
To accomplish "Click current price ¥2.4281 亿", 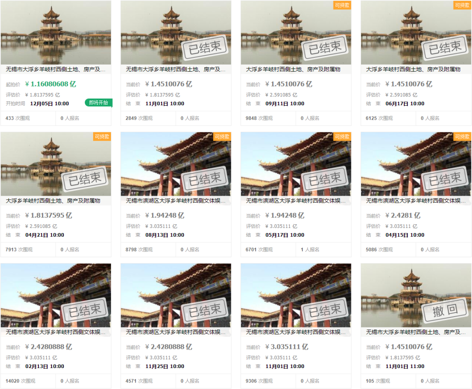I will 403,216.
